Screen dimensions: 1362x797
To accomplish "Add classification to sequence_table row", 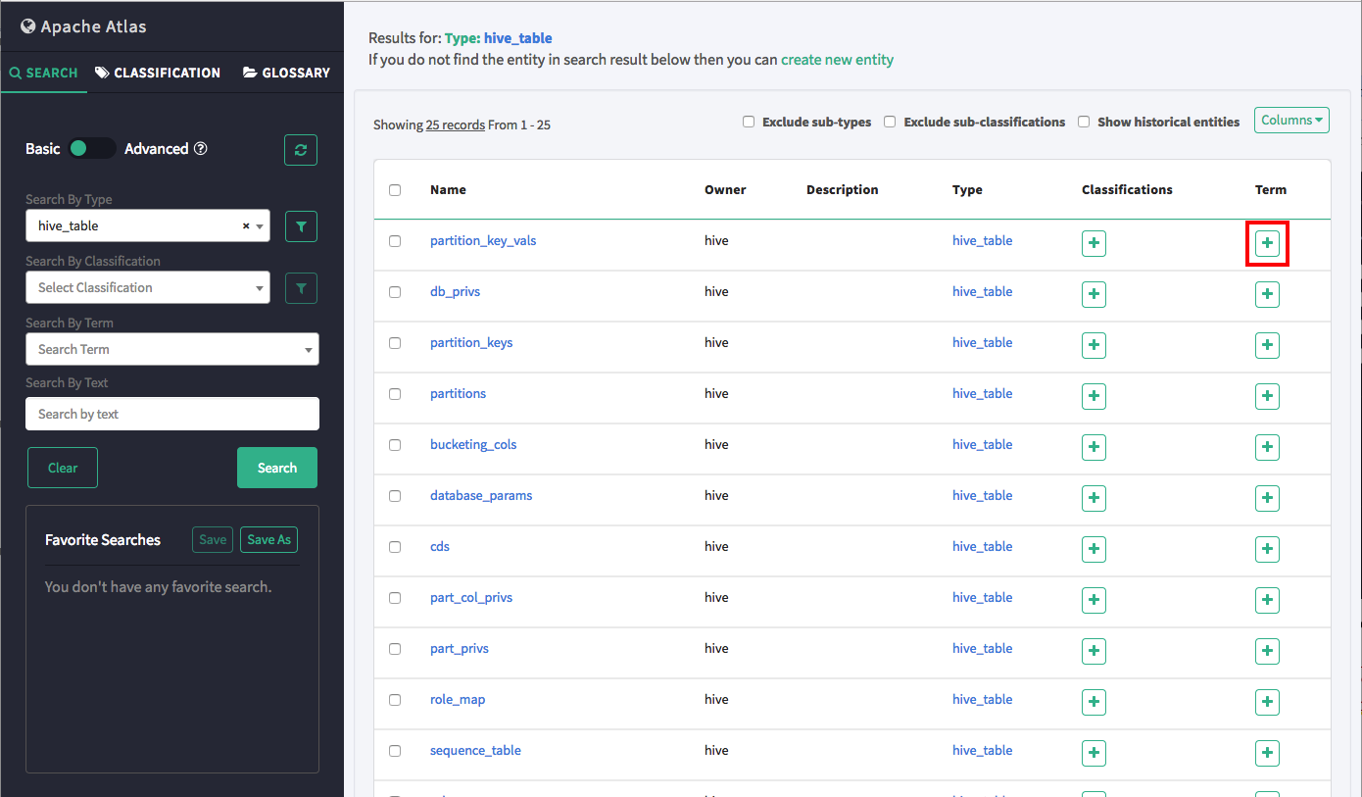I will (1094, 753).
